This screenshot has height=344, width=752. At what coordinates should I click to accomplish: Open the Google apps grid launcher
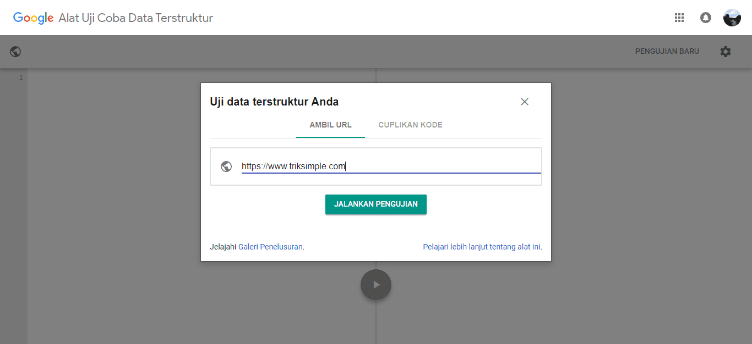[679, 18]
